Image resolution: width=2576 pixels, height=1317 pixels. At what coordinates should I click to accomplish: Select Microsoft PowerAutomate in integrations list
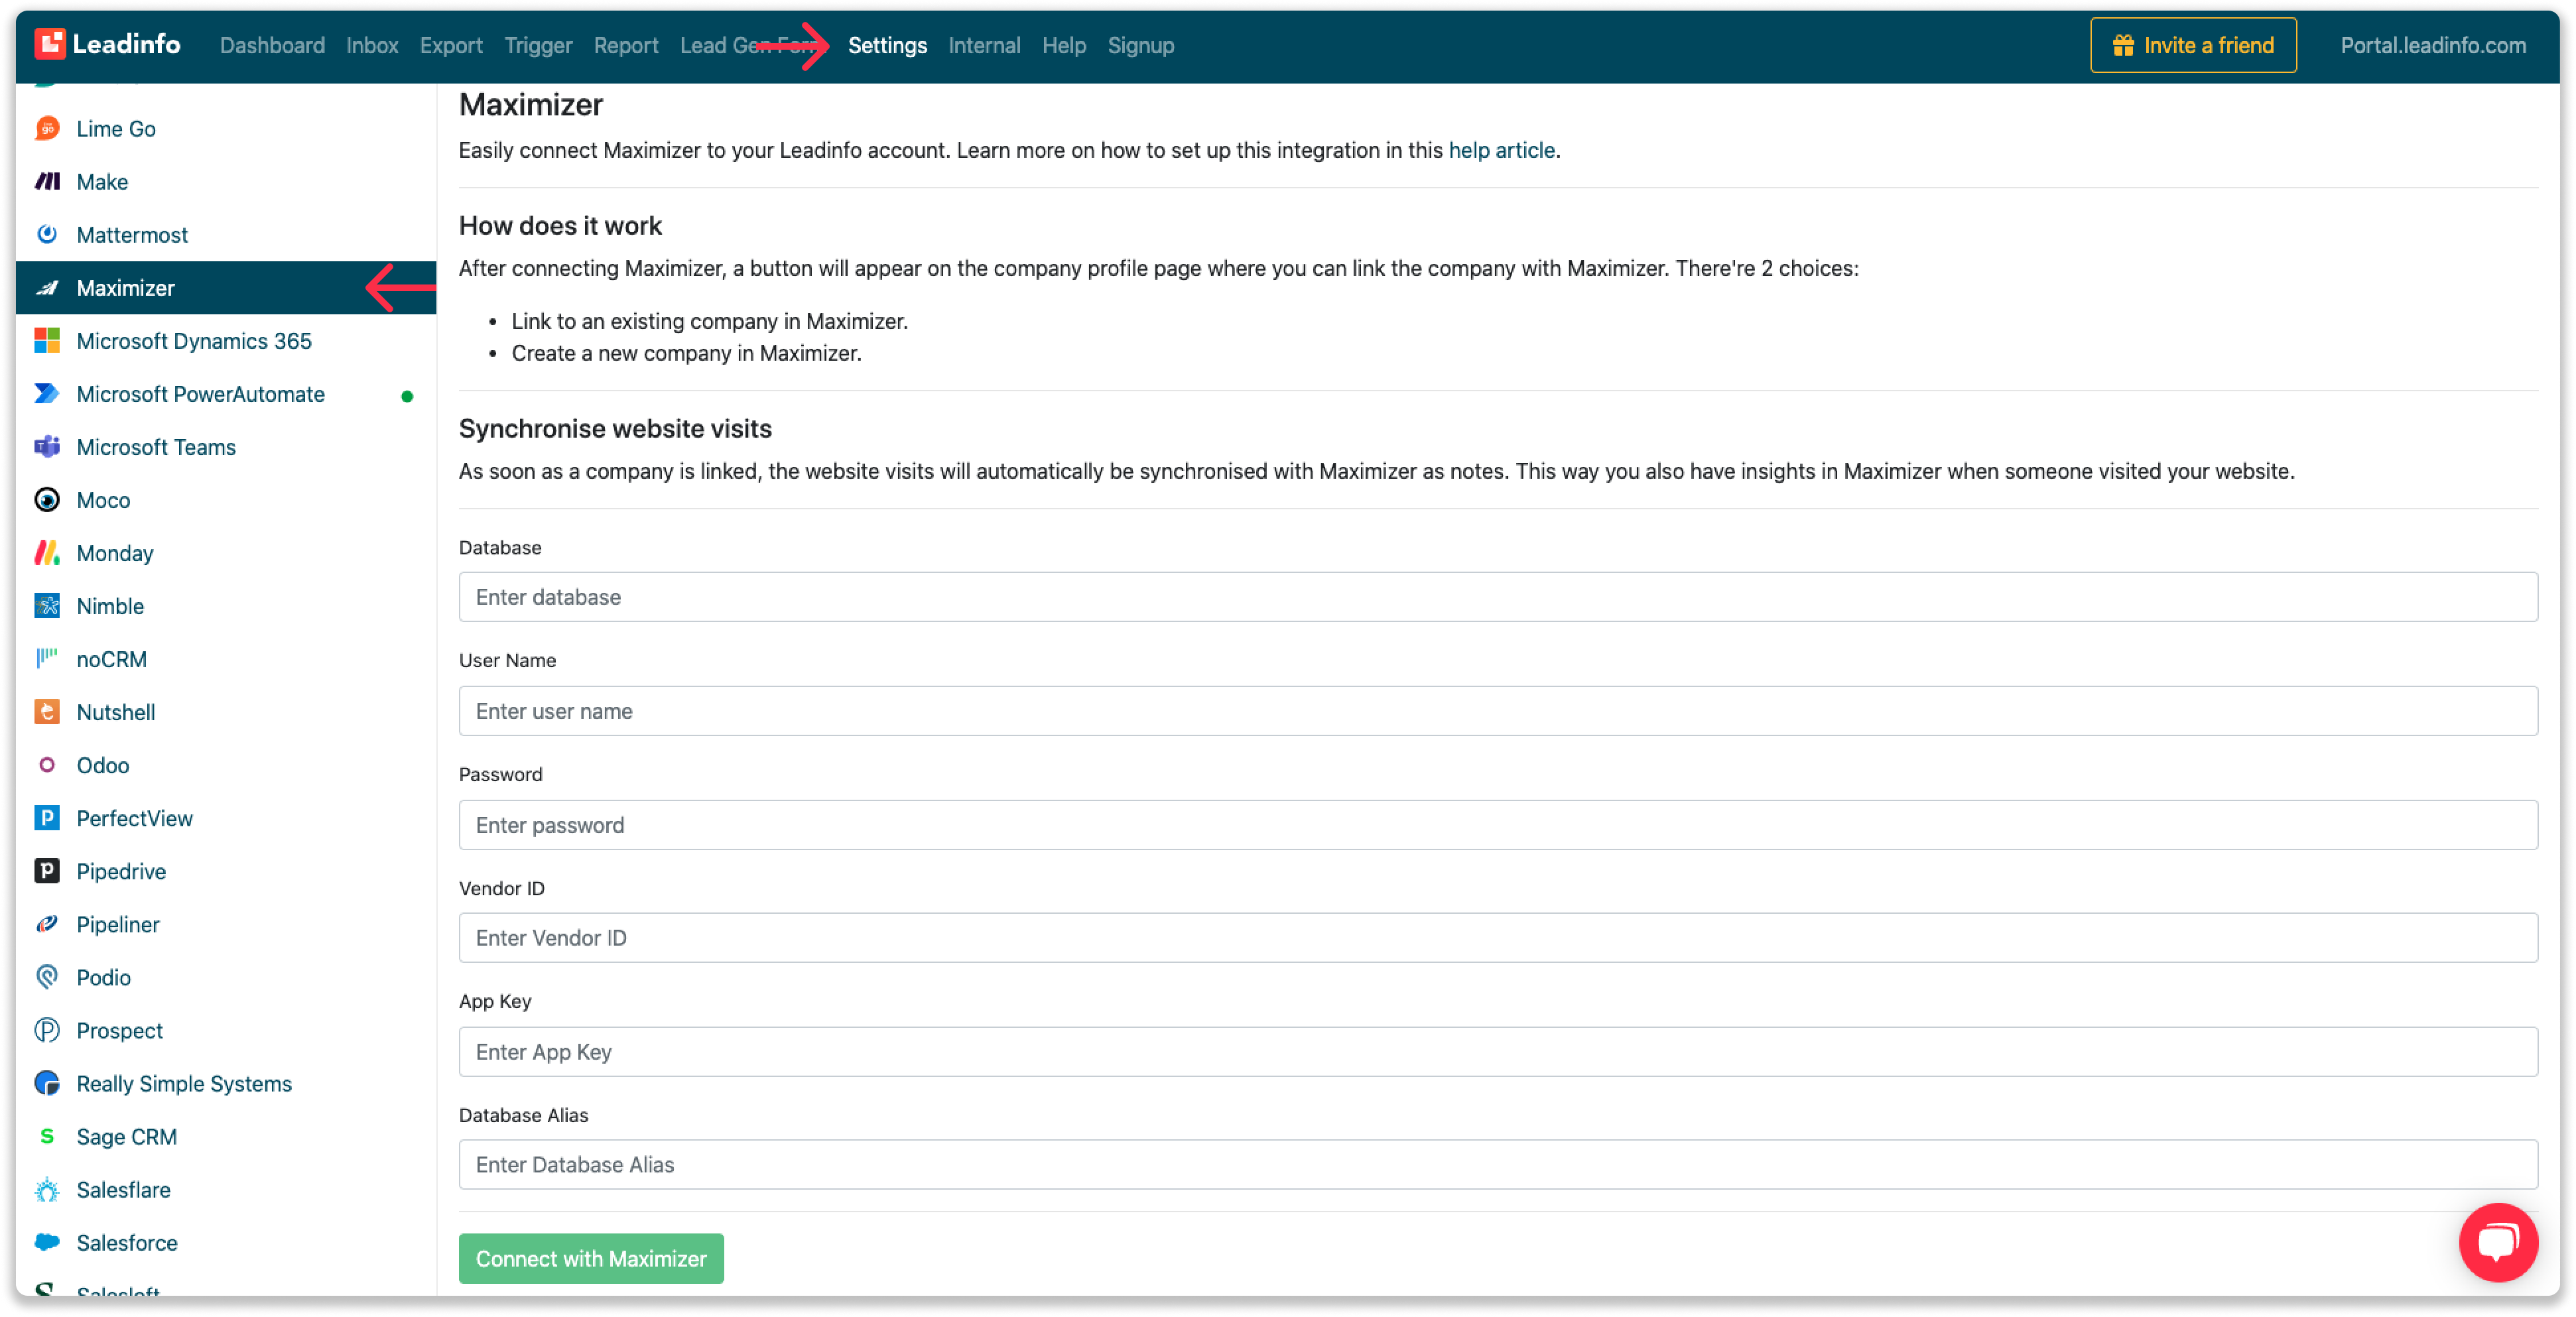[200, 394]
